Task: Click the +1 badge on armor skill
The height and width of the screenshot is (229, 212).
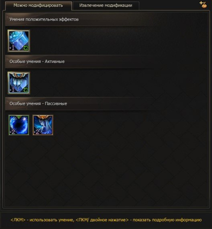Action: [12, 90]
